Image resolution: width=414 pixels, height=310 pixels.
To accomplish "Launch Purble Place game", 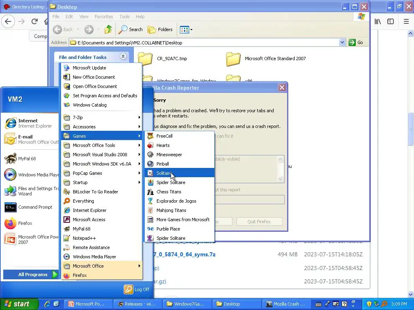I will pyautogui.click(x=180, y=229).
